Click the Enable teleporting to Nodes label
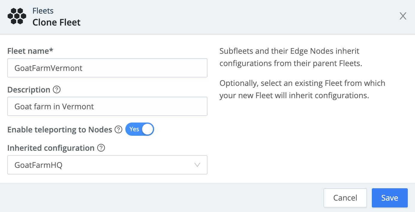 click(x=59, y=129)
